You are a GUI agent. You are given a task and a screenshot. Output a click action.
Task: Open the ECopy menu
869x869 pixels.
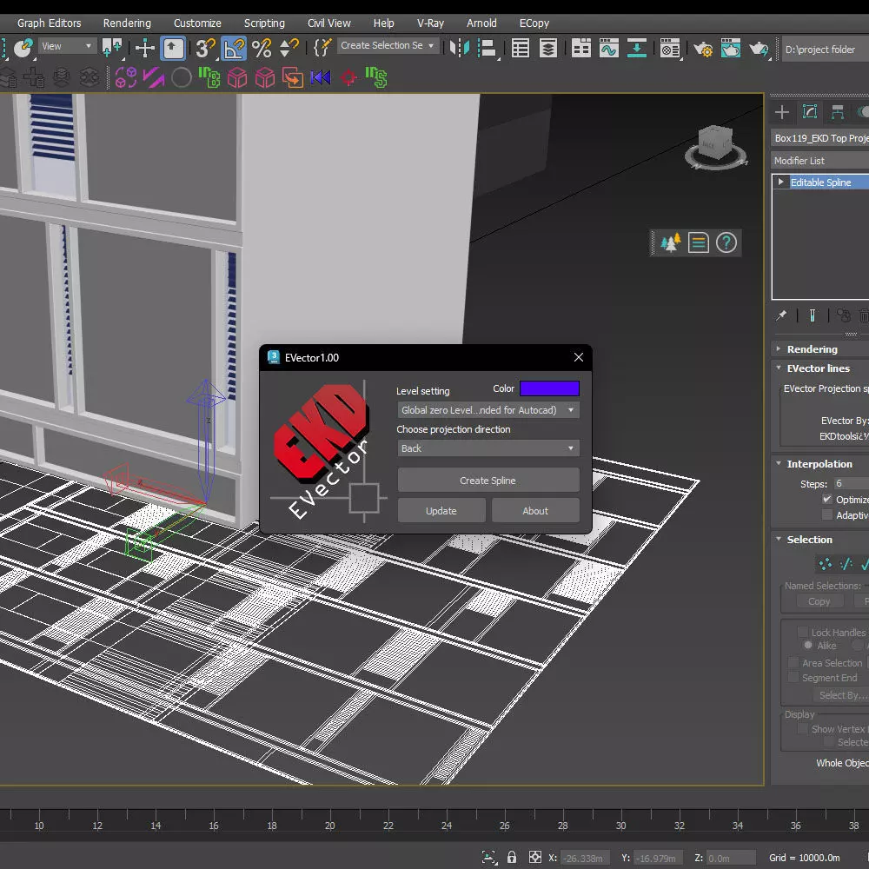point(534,23)
